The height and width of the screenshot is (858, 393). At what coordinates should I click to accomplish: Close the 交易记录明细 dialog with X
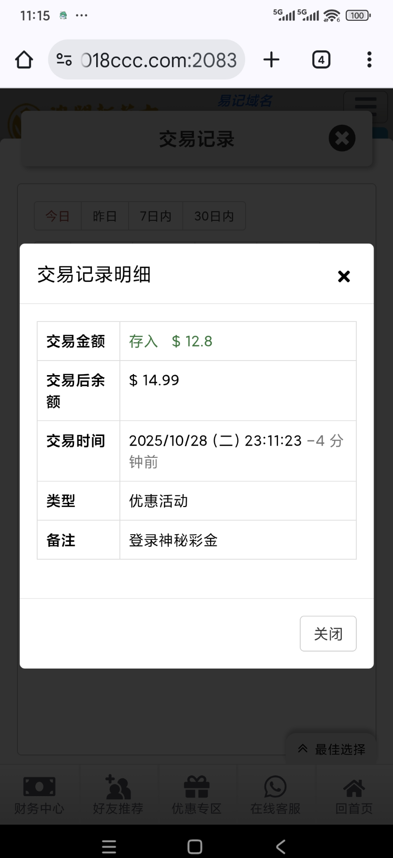click(344, 276)
